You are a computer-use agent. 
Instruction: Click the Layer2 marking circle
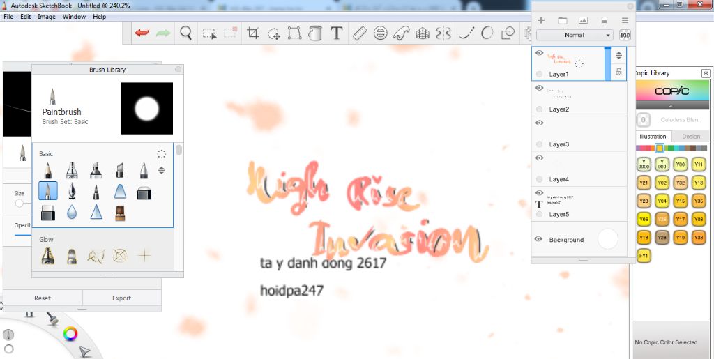click(539, 109)
